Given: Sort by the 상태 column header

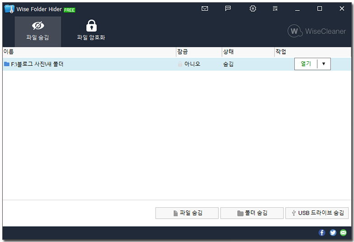Looking at the screenshot, I should click(x=248, y=52).
